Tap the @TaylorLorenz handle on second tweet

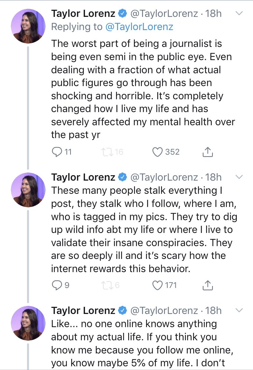point(164,177)
